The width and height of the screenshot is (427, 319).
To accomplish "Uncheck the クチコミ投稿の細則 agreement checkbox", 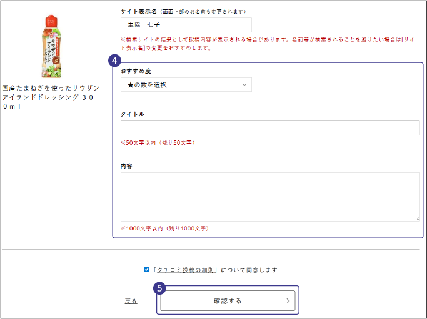I will click(x=146, y=270).
